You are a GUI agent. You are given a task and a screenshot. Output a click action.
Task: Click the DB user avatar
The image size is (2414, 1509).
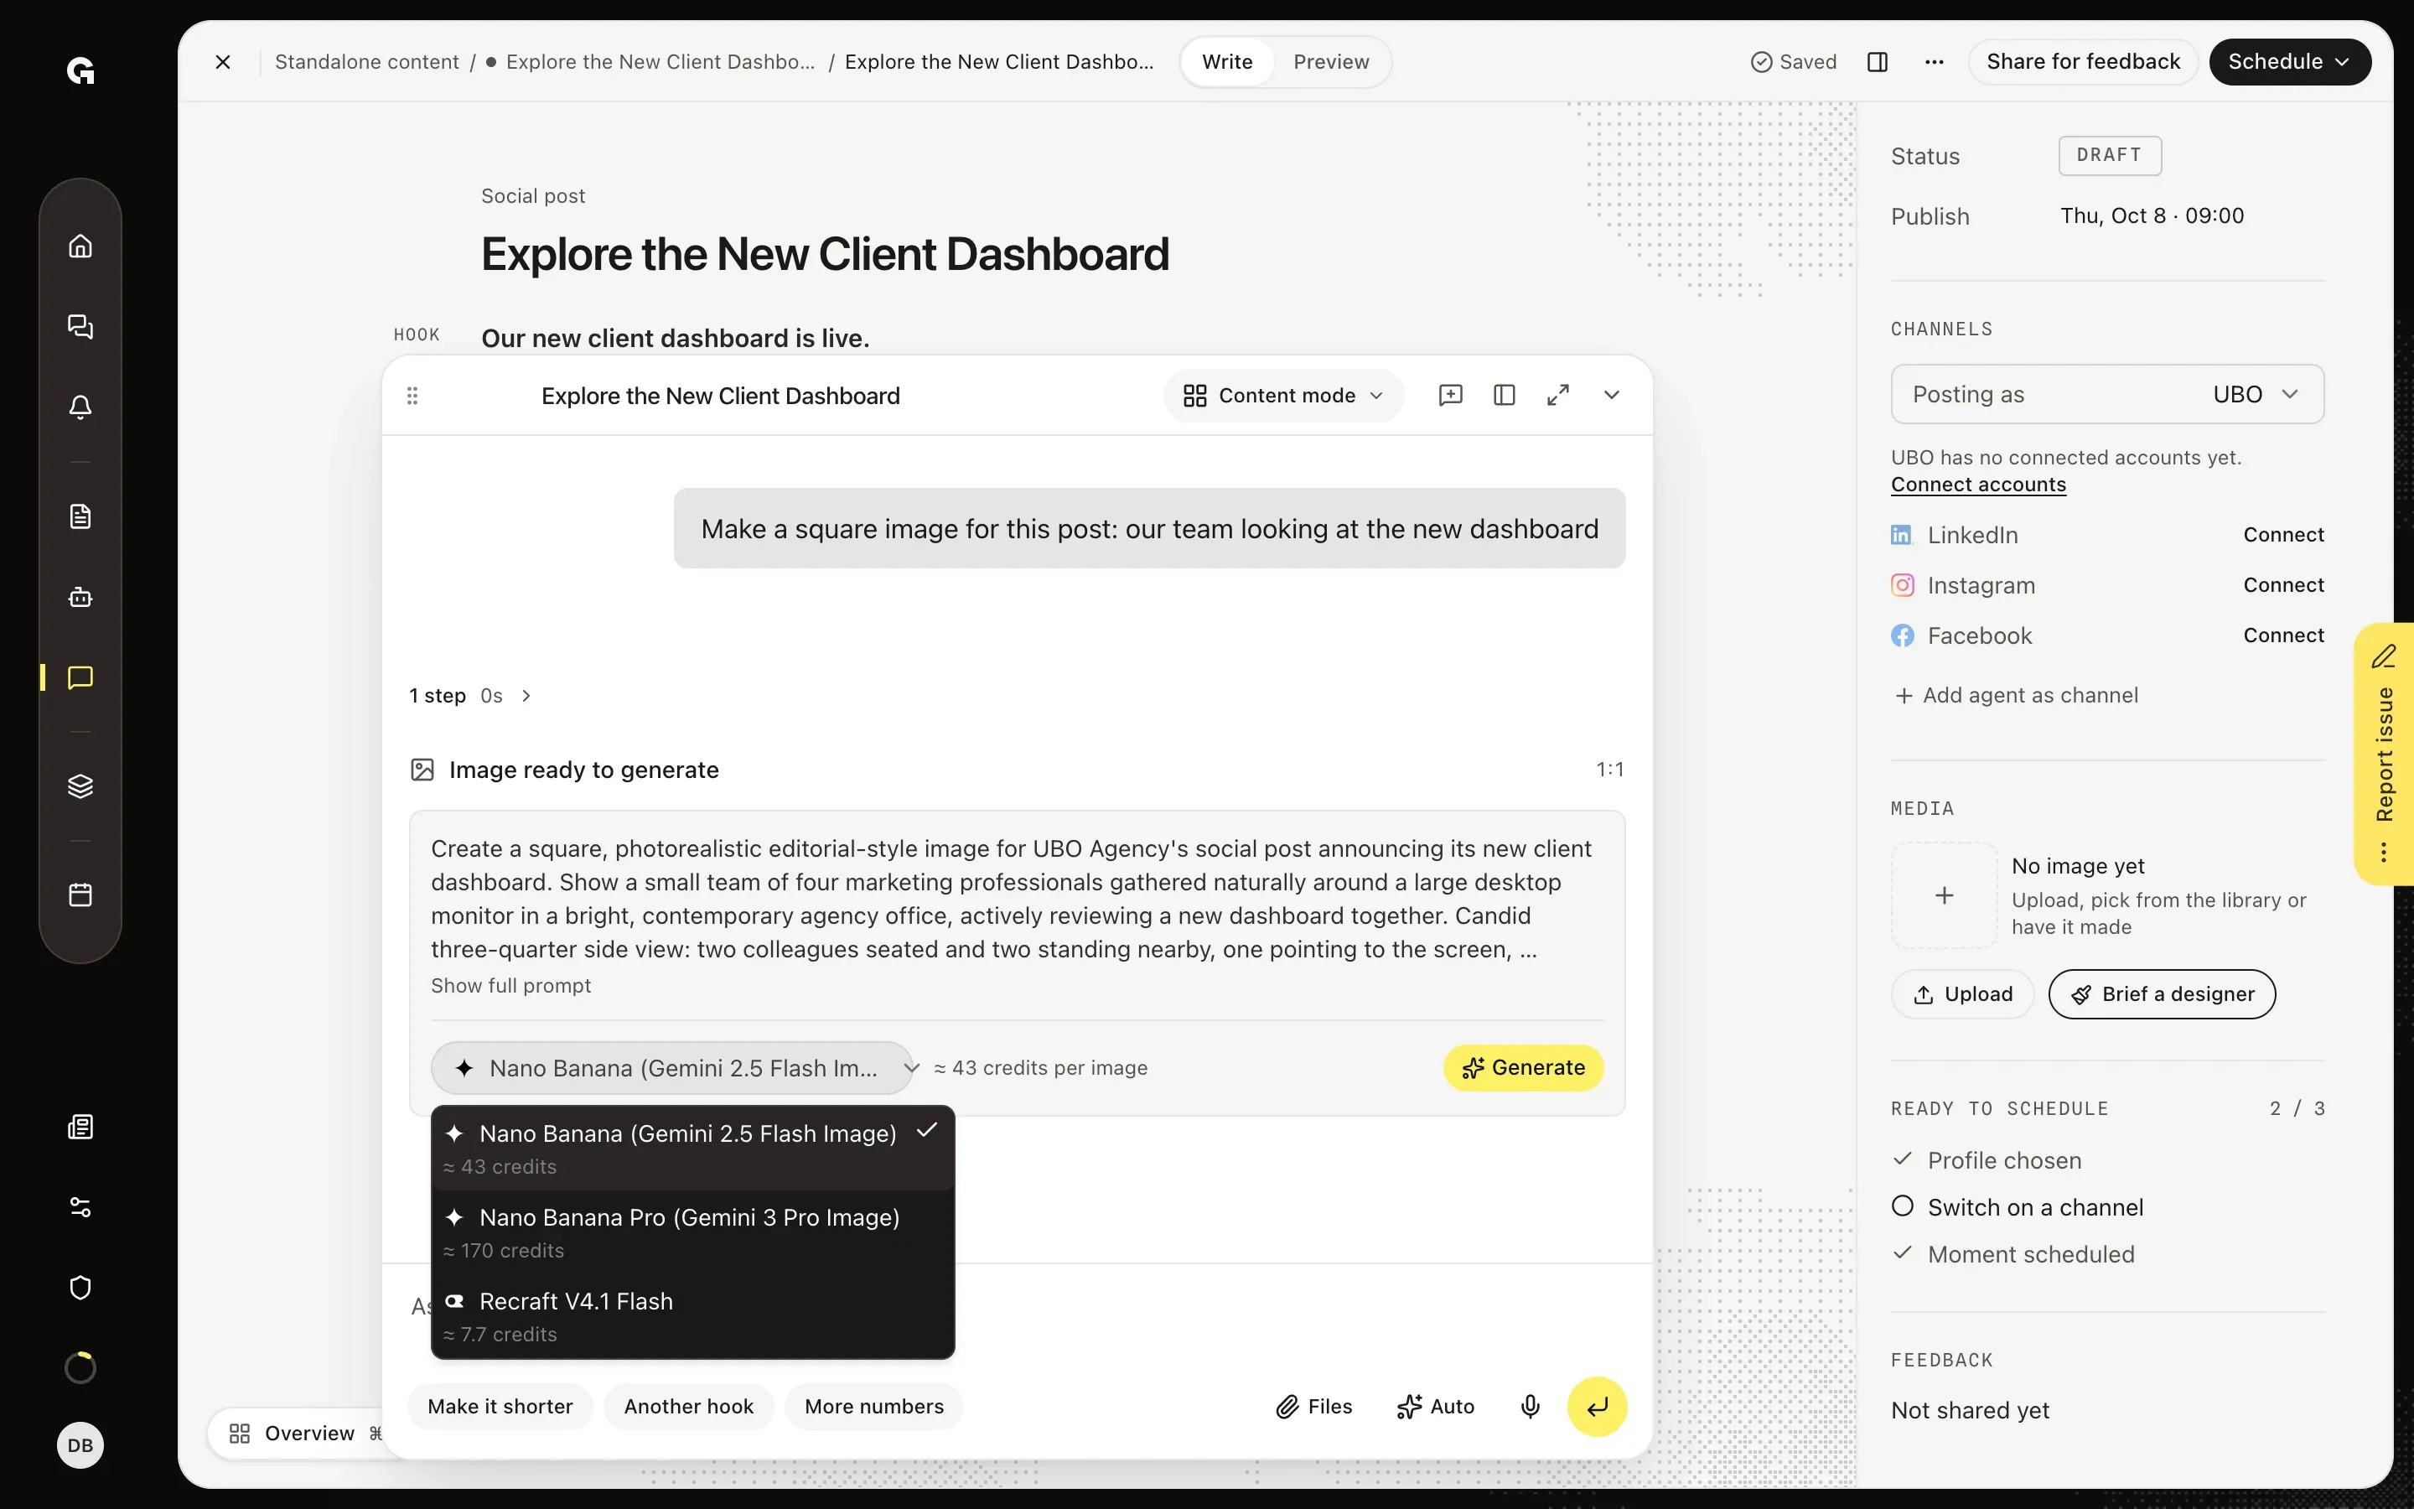pyautogui.click(x=80, y=1445)
